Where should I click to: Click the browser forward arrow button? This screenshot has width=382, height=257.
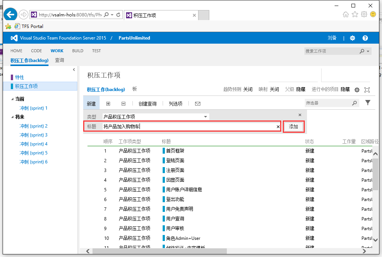[24, 15]
